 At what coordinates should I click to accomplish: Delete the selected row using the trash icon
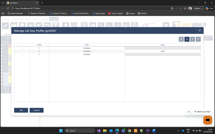click(x=181, y=39)
